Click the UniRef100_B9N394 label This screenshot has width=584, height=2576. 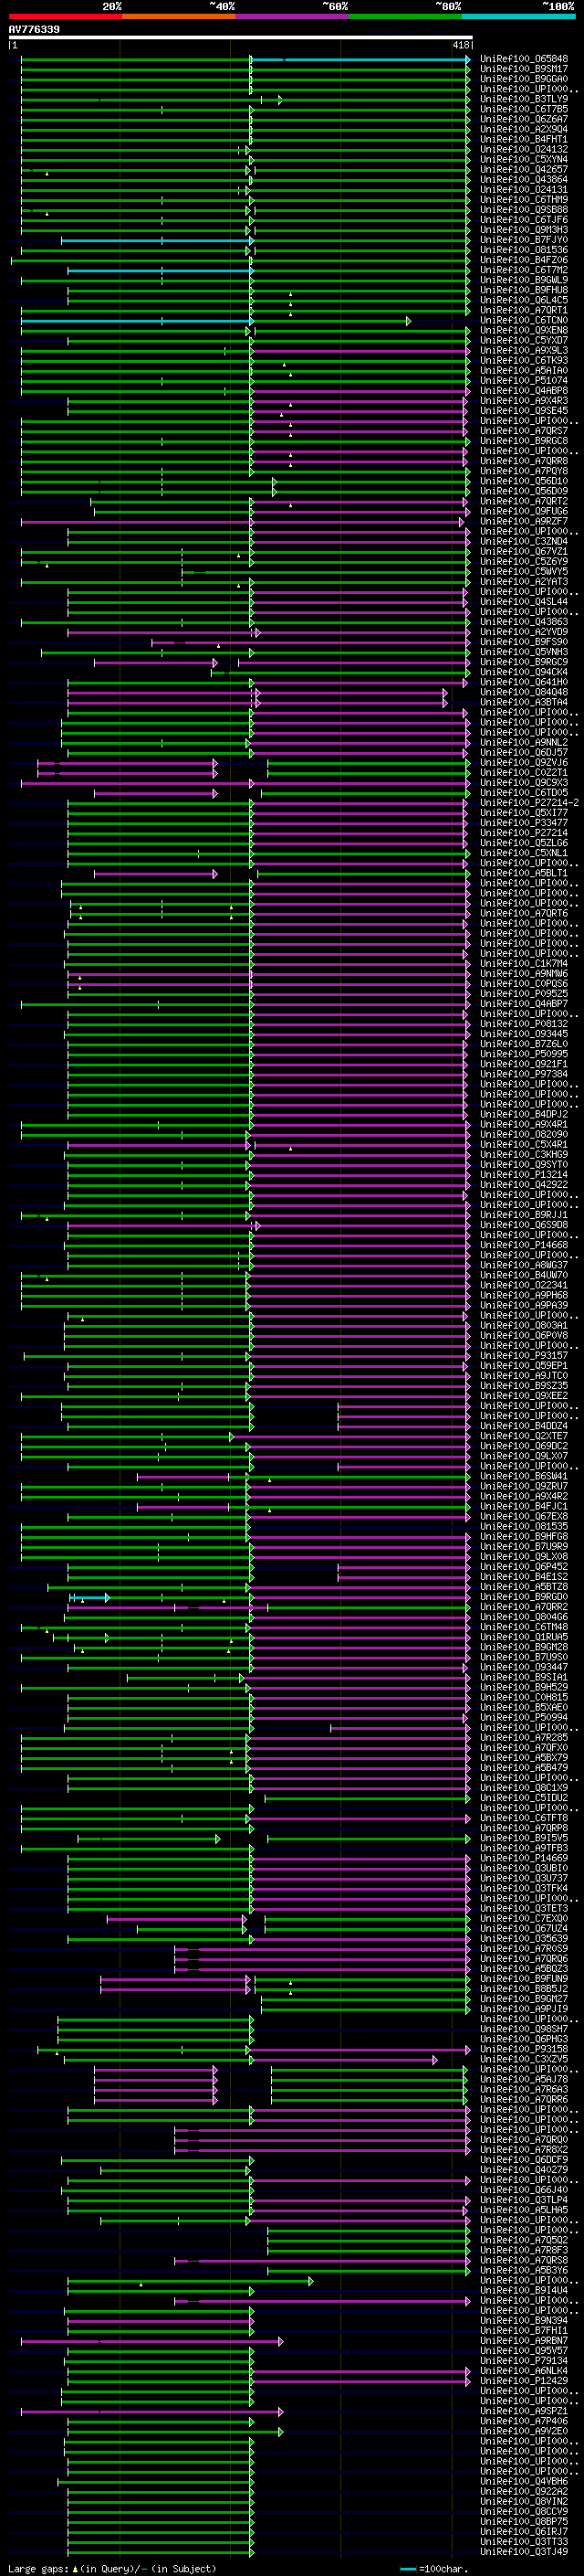coord(524,2320)
